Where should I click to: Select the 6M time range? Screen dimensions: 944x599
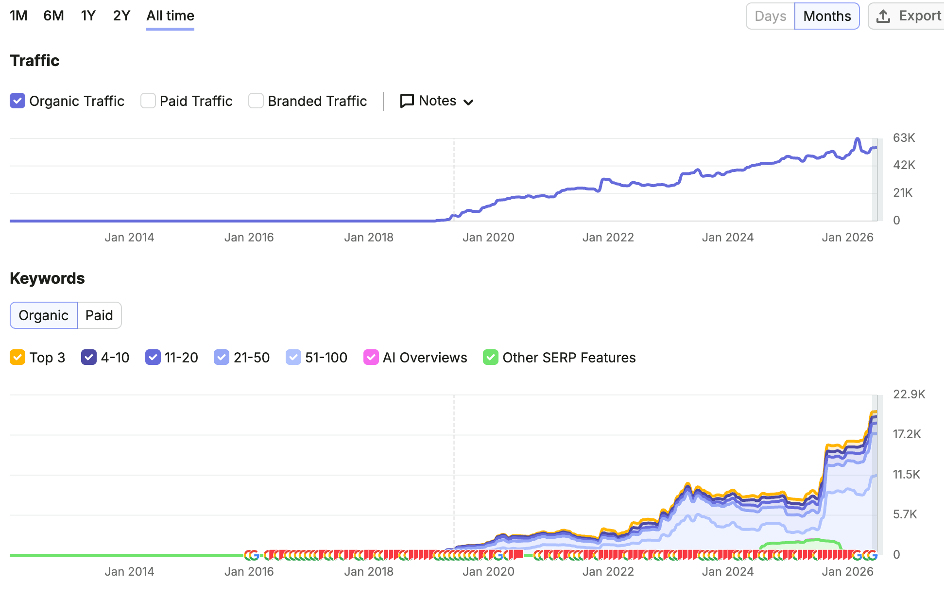53,16
